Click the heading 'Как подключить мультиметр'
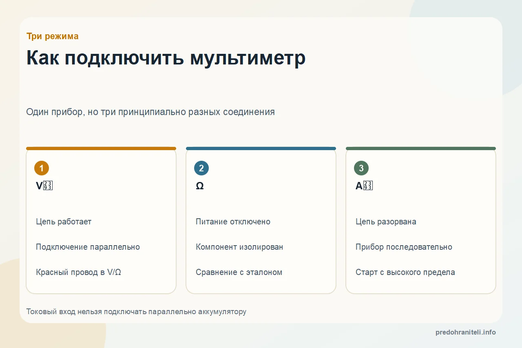The width and height of the screenshot is (522, 348). (166, 58)
